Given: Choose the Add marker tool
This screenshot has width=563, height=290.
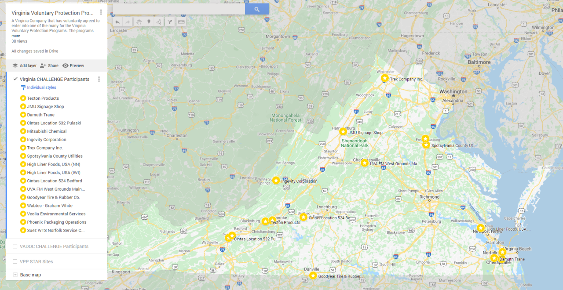Looking at the screenshot, I should click(149, 22).
